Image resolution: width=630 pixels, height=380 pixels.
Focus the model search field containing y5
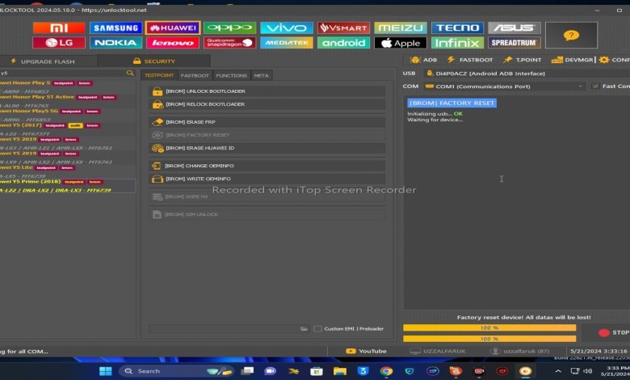(x=62, y=73)
